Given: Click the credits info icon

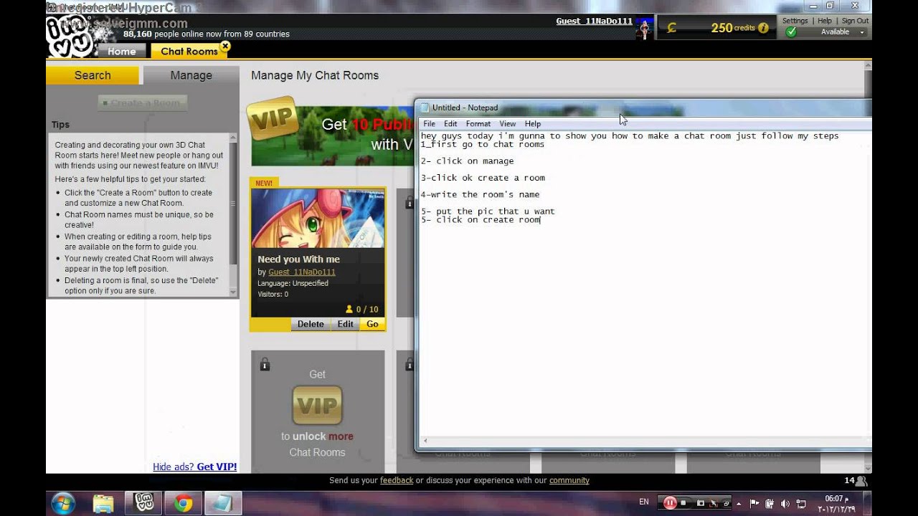Looking at the screenshot, I should pyautogui.click(x=763, y=28).
